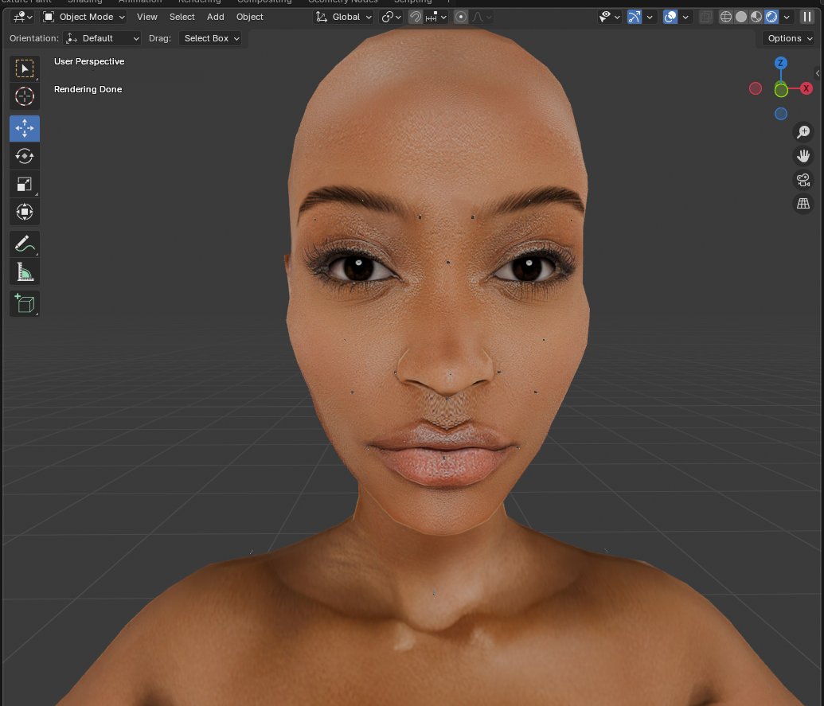
Task: Open the Drag Select Box dropdown
Action: coord(210,38)
